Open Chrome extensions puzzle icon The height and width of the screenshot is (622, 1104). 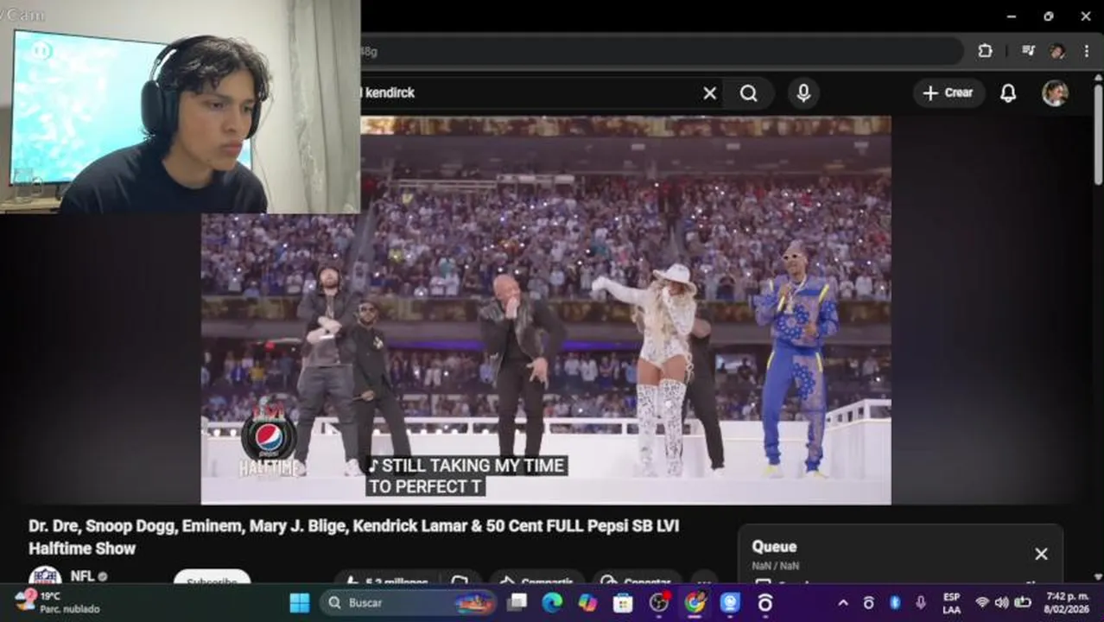click(985, 51)
